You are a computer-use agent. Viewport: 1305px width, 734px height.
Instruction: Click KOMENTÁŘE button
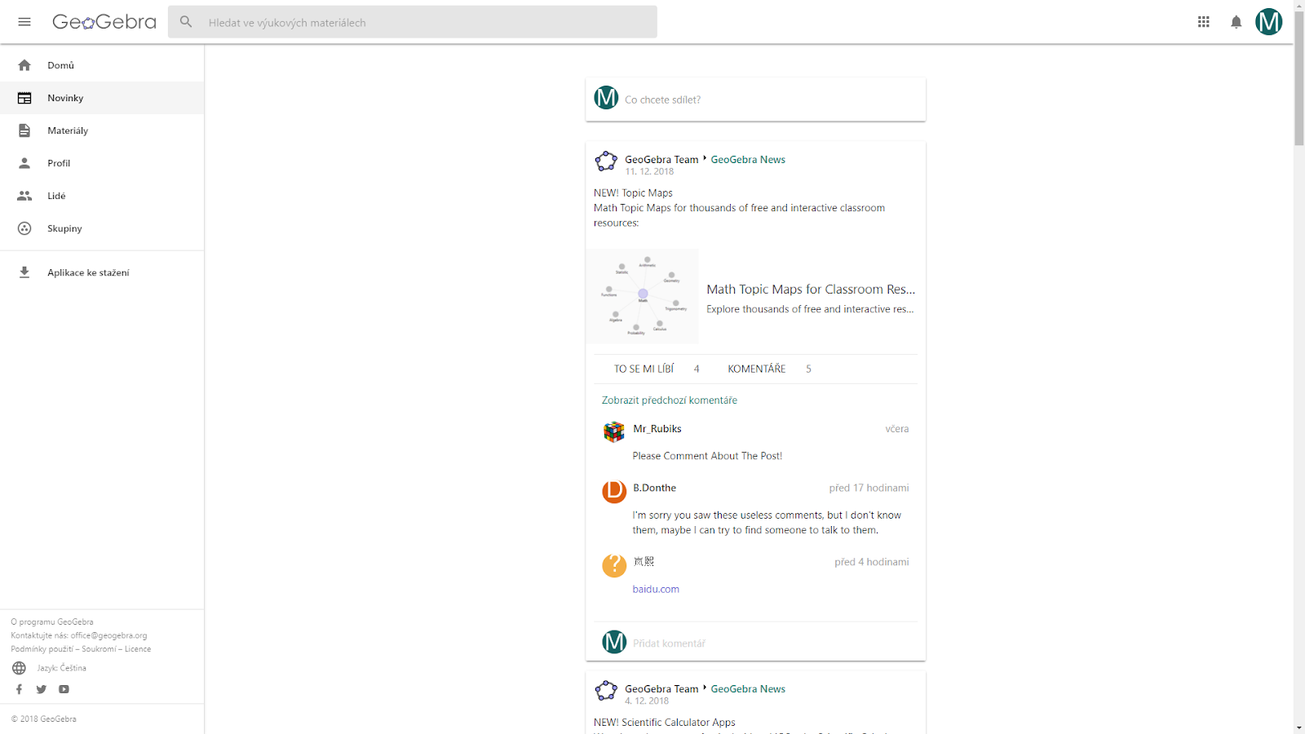pyautogui.click(x=757, y=369)
